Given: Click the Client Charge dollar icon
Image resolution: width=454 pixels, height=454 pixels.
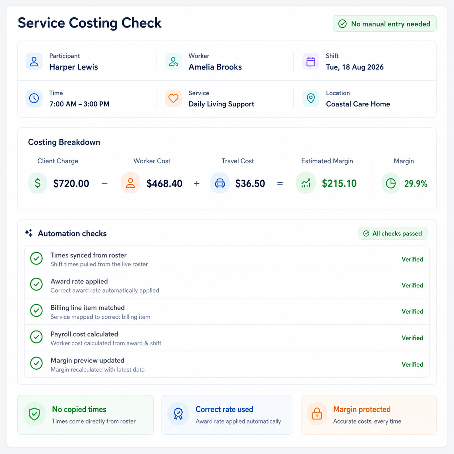Looking at the screenshot, I should click(38, 183).
